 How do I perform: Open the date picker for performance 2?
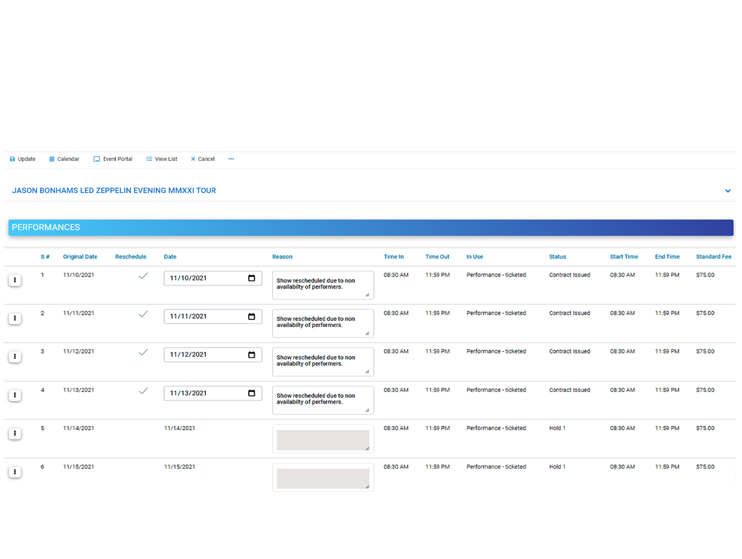point(251,316)
